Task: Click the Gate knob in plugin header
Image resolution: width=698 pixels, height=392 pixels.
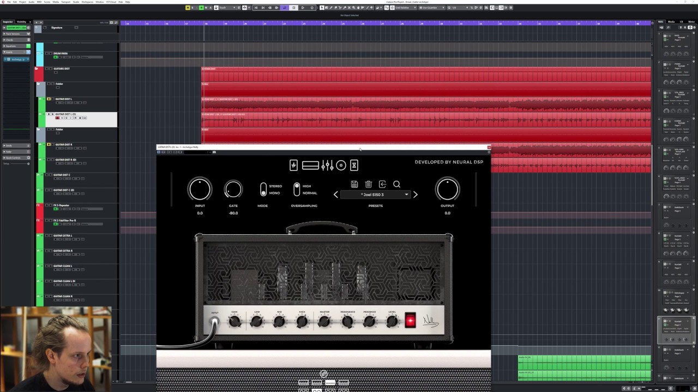Action: click(233, 189)
